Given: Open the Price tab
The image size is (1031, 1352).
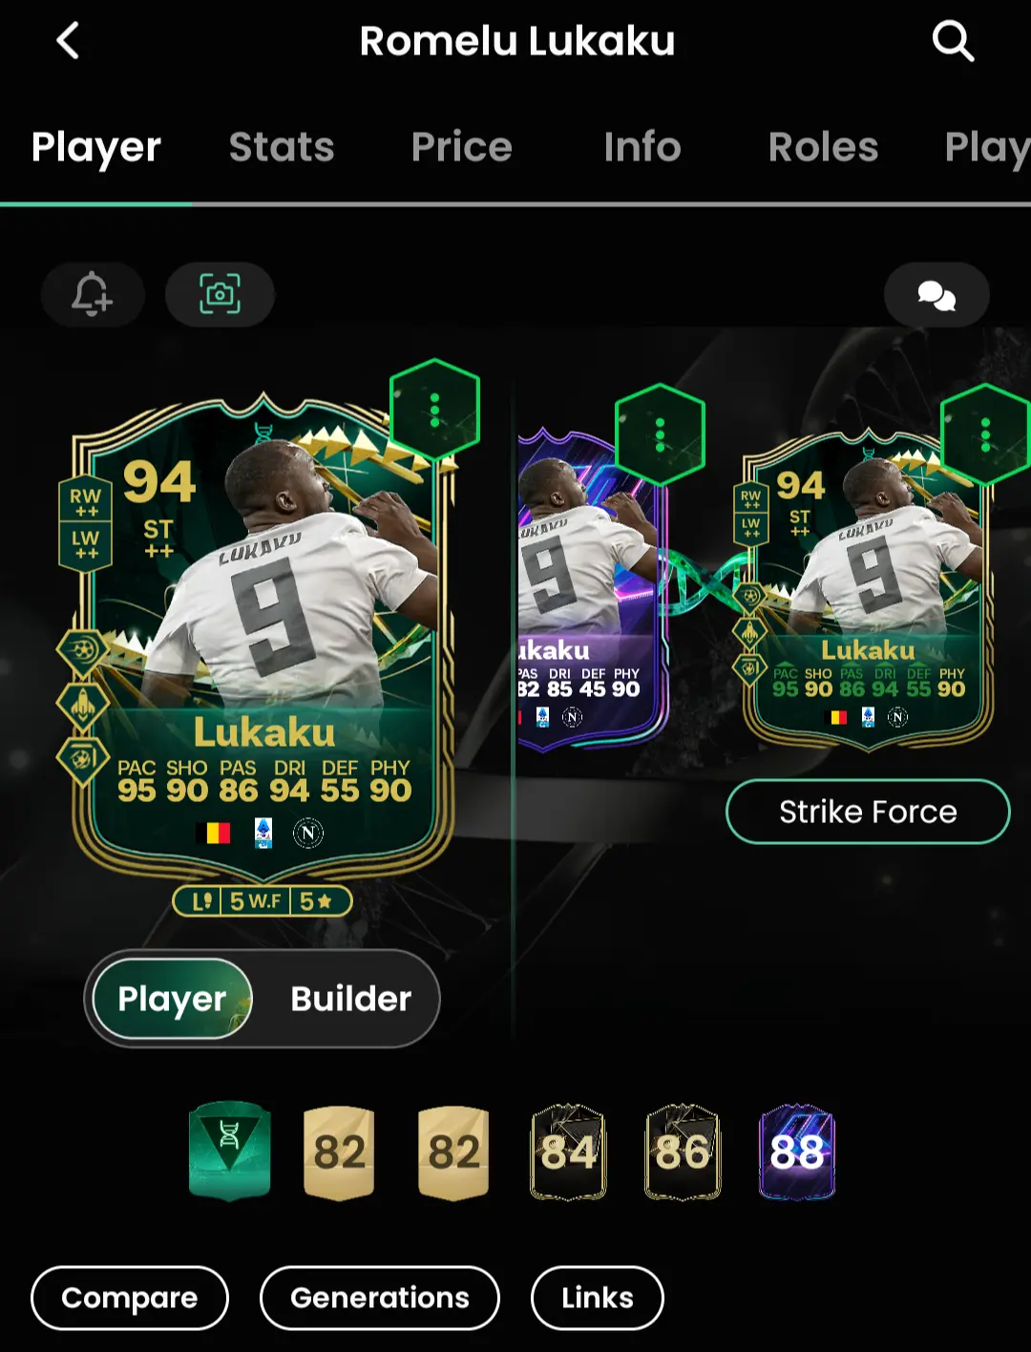Looking at the screenshot, I should coord(462,147).
